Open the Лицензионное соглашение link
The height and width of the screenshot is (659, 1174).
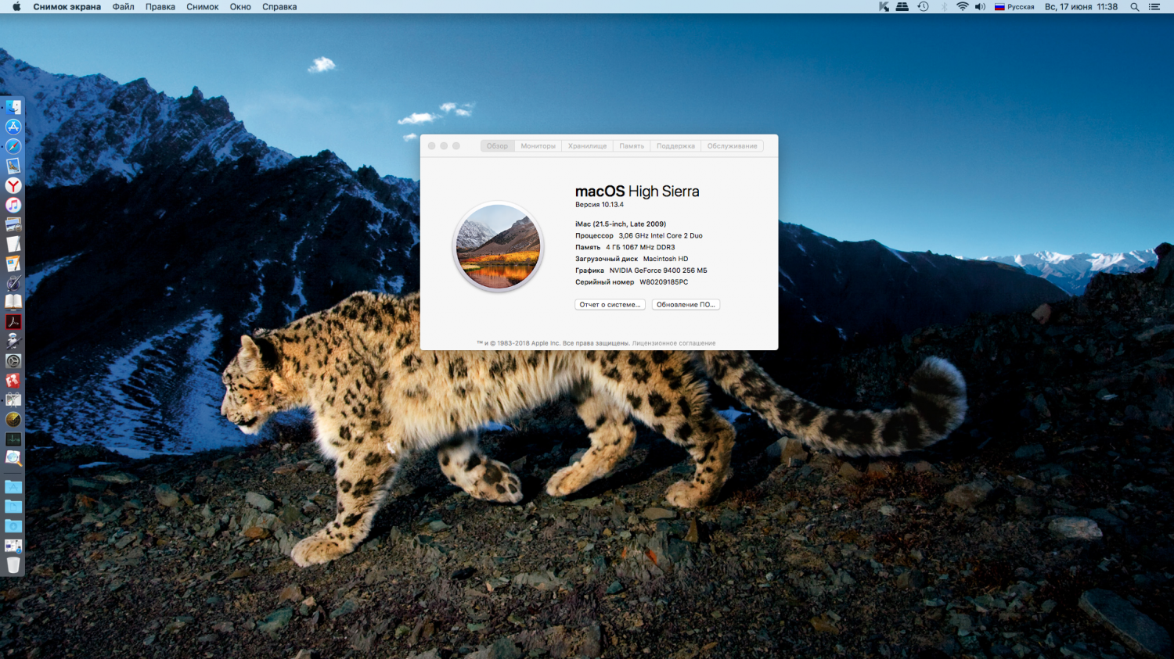[x=674, y=343]
